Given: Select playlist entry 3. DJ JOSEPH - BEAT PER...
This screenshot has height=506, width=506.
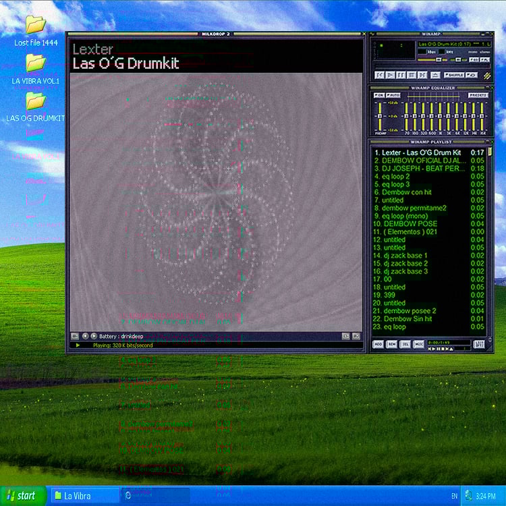Looking at the screenshot, I should click(429, 168).
